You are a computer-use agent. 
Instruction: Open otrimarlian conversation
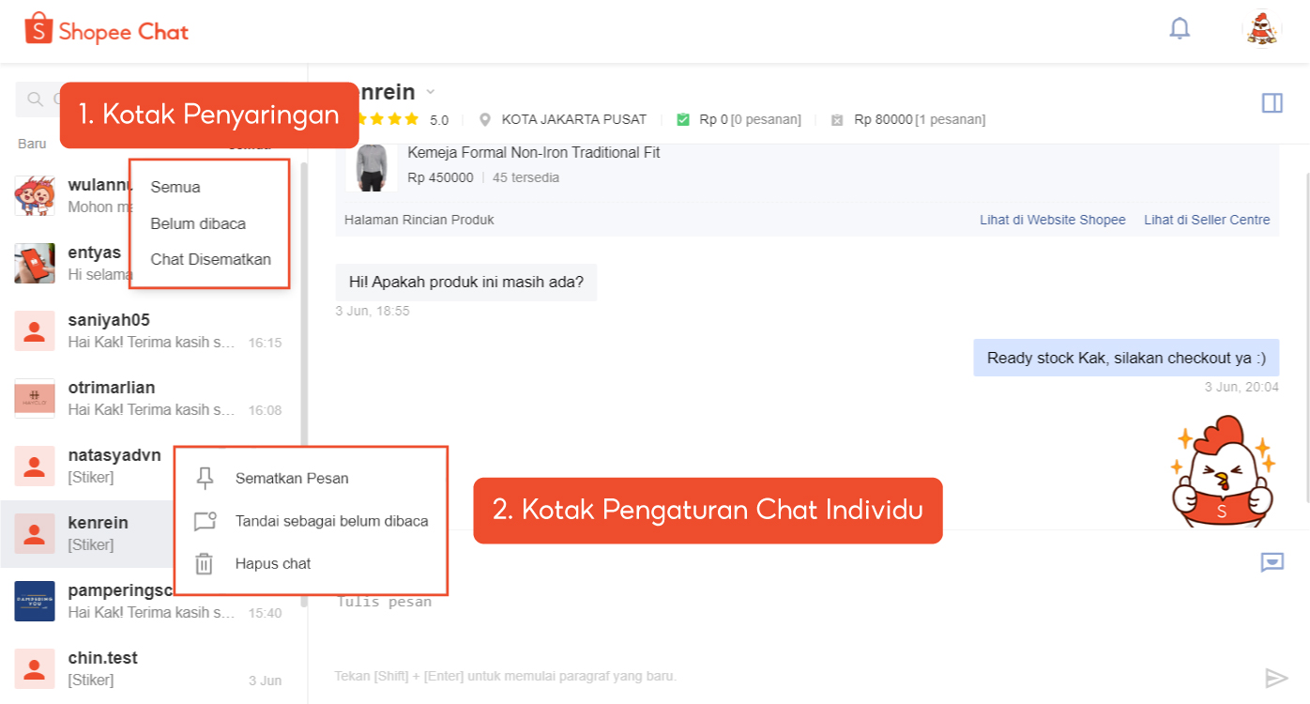pyautogui.click(x=150, y=398)
